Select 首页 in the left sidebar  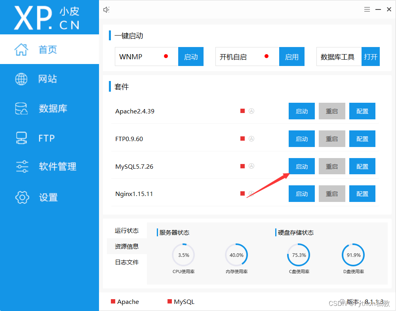(x=48, y=49)
